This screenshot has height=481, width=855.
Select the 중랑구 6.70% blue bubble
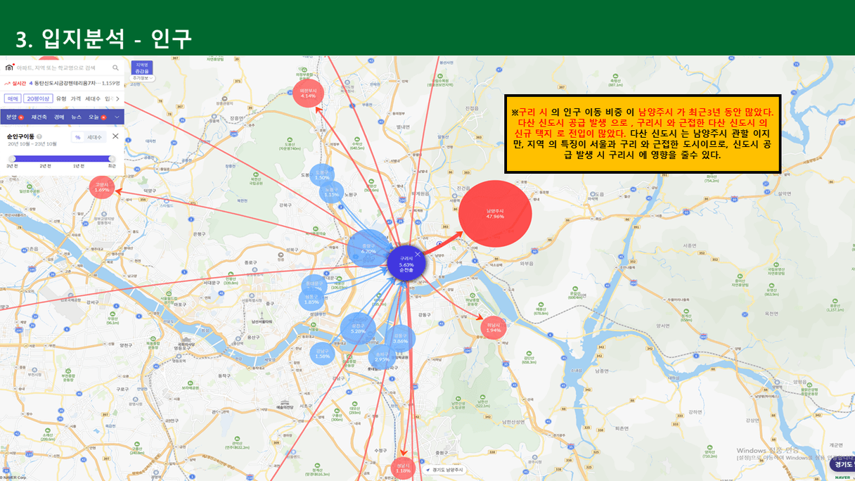[368, 249]
